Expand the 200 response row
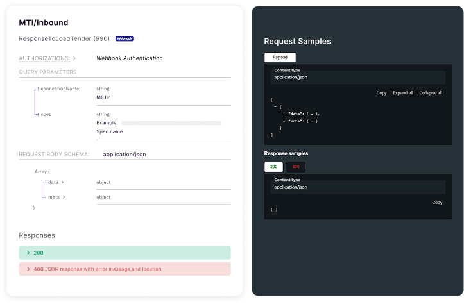 [x=125, y=253]
